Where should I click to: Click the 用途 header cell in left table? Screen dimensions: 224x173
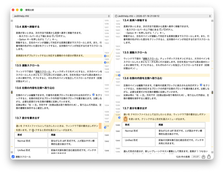(73, 135)
